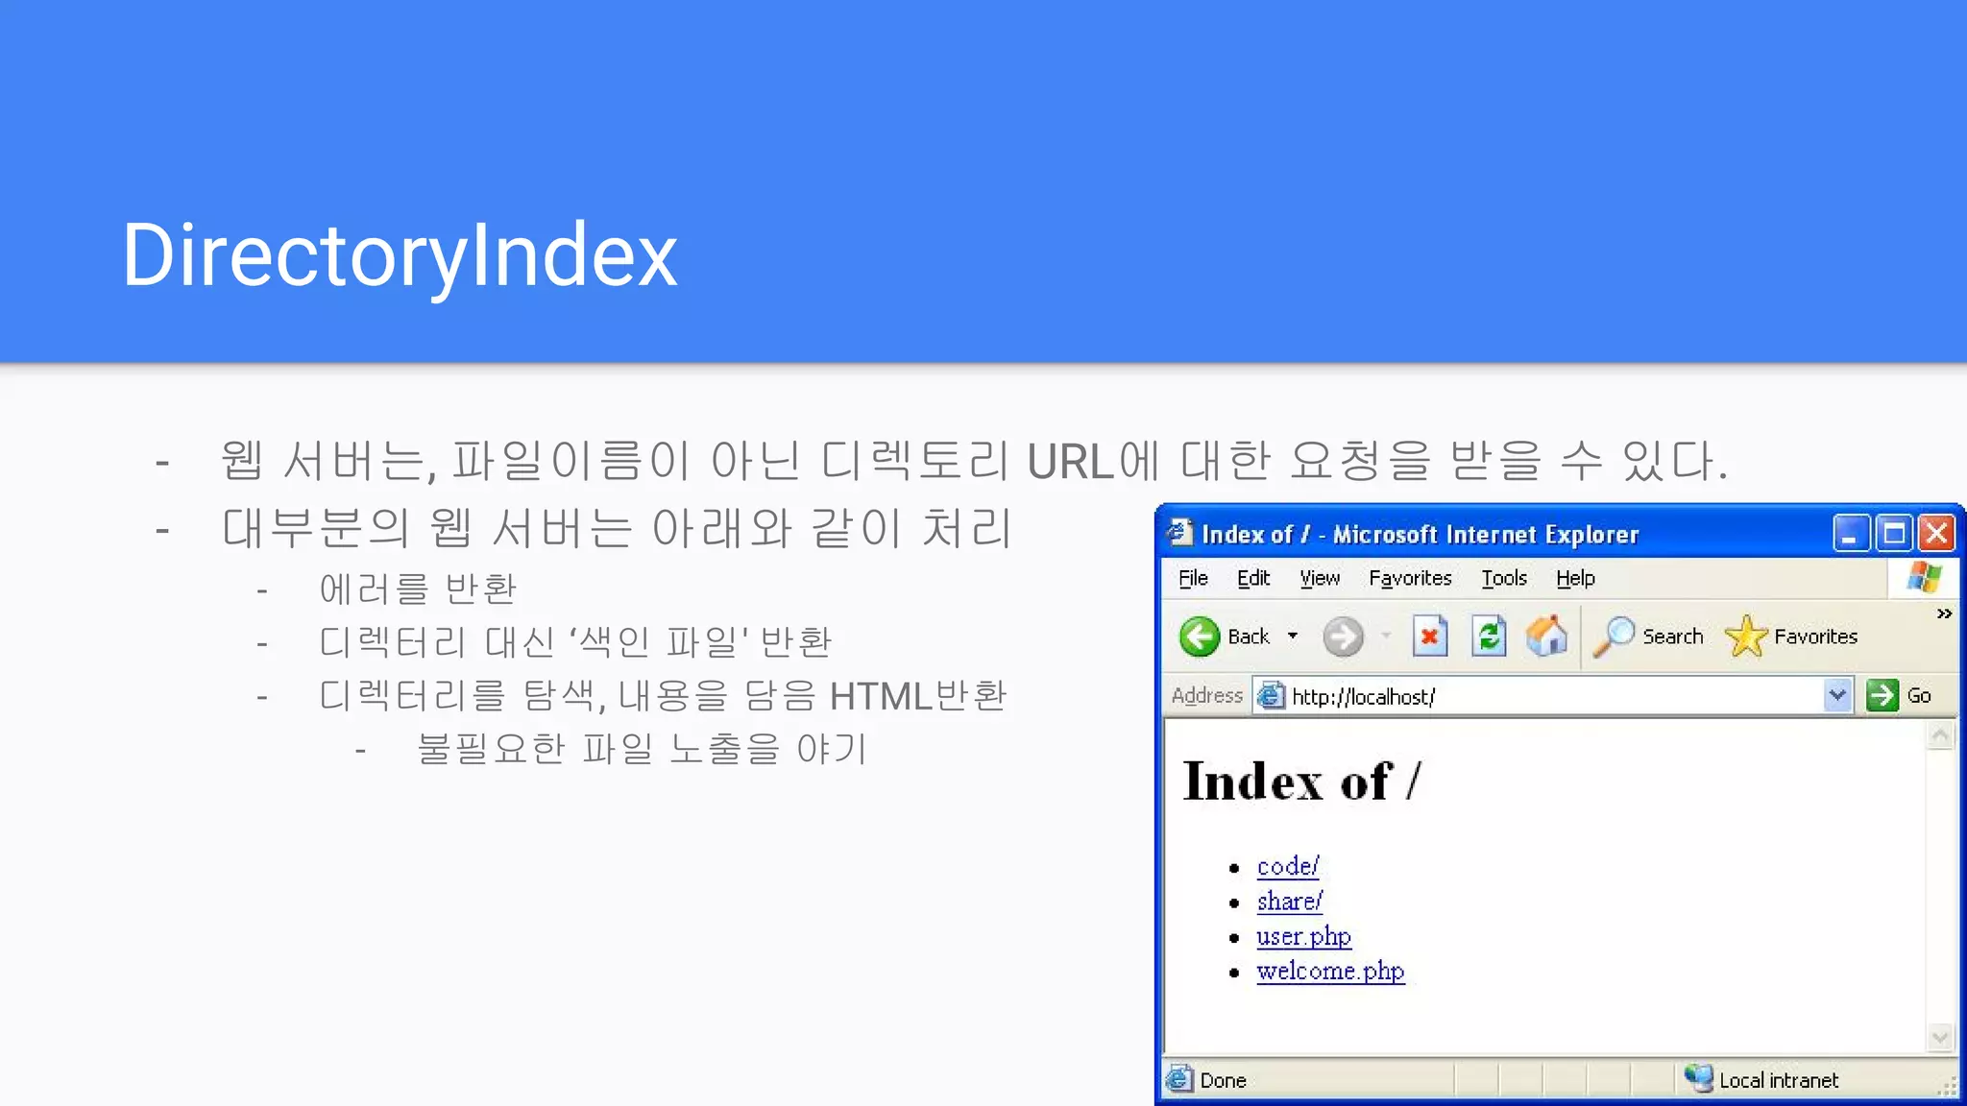Image resolution: width=1967 pixels, height=1106 pixels.
Task: Click the Refresh page icon
Action: [x=1489, y=637]
